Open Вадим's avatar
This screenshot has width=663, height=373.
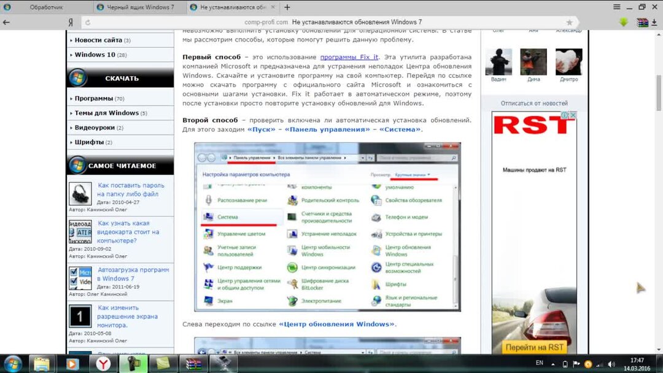coord(498,62)
